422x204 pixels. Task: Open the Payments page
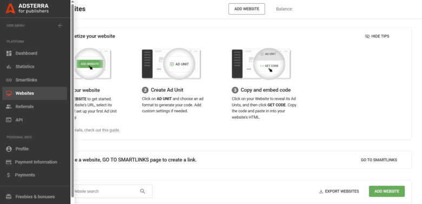35,175
